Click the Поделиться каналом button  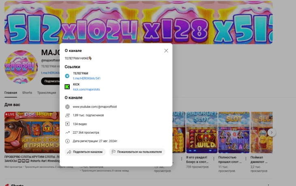[85, 152]
